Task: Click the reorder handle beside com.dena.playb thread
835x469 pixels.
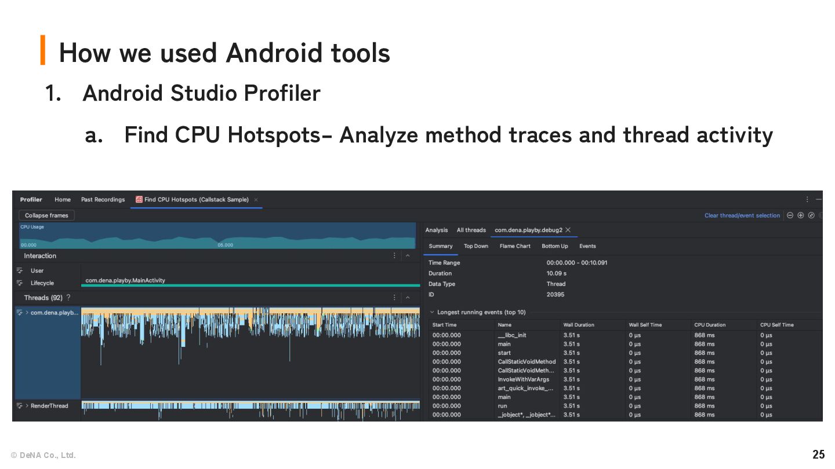Action: pos(20,313)
